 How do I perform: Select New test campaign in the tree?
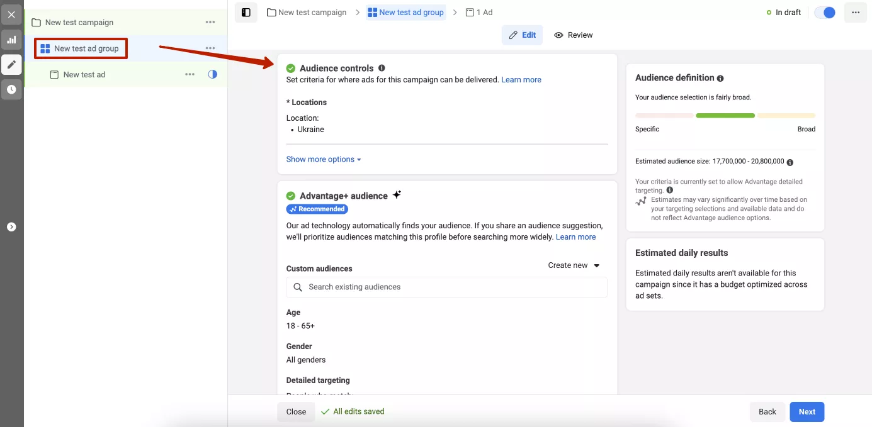pyautogui.click(x=79, y=23)
